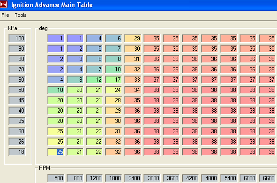The image size is (277, 183).
Task: Select advance cell 8 in the 80 kPa row
Action: pyautogui.click(x=113, y=59)
